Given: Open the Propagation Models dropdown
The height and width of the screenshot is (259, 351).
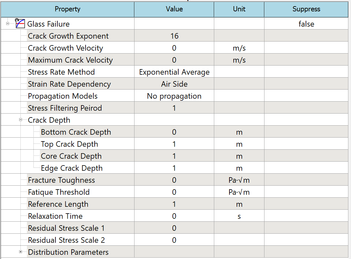Looking at the screenshot, I should click(x=174, y=95).
